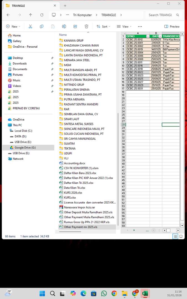Open Home in navigation pane
Screen dimensions: 187x299
(x=17, y=35)
